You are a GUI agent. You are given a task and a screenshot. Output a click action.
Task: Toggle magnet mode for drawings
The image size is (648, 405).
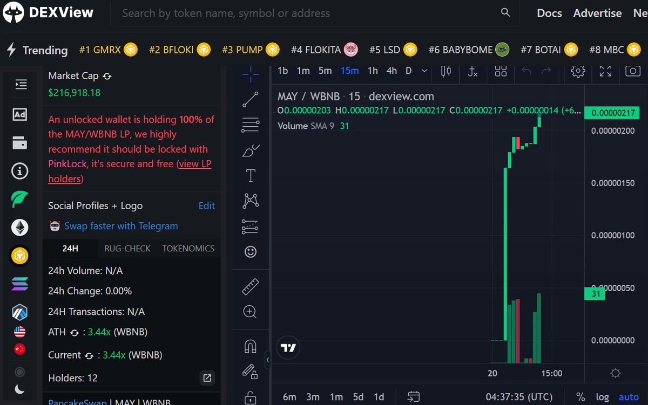[x=250, y=346]
